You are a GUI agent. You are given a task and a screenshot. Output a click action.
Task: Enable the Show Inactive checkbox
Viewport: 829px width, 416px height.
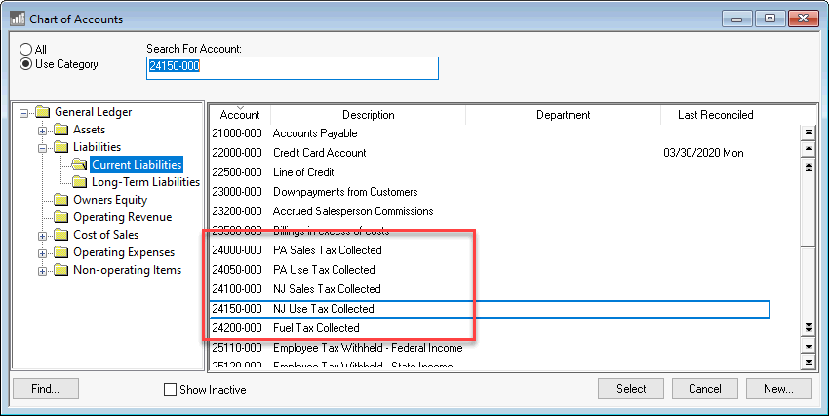pos(171,390)
